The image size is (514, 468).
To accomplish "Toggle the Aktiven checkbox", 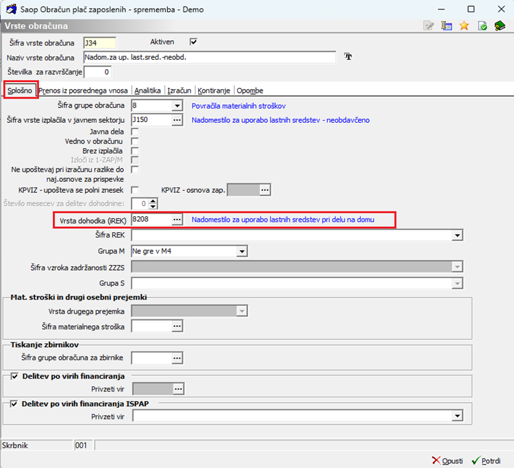I will (194, 42).
